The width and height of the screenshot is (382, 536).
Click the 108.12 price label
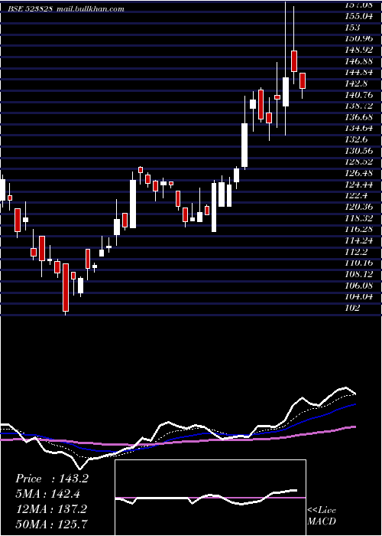[x=358, y=274]
